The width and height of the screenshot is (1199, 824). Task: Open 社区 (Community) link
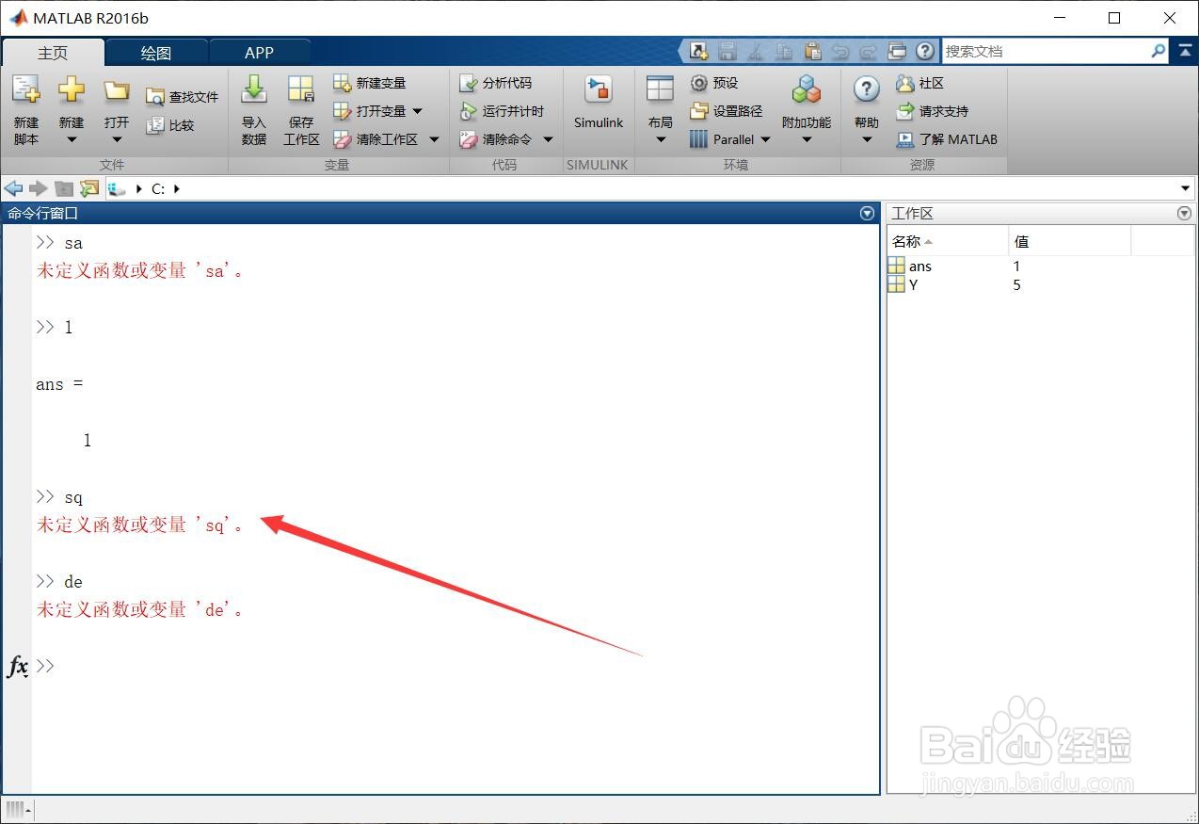(x=919, y=83)
